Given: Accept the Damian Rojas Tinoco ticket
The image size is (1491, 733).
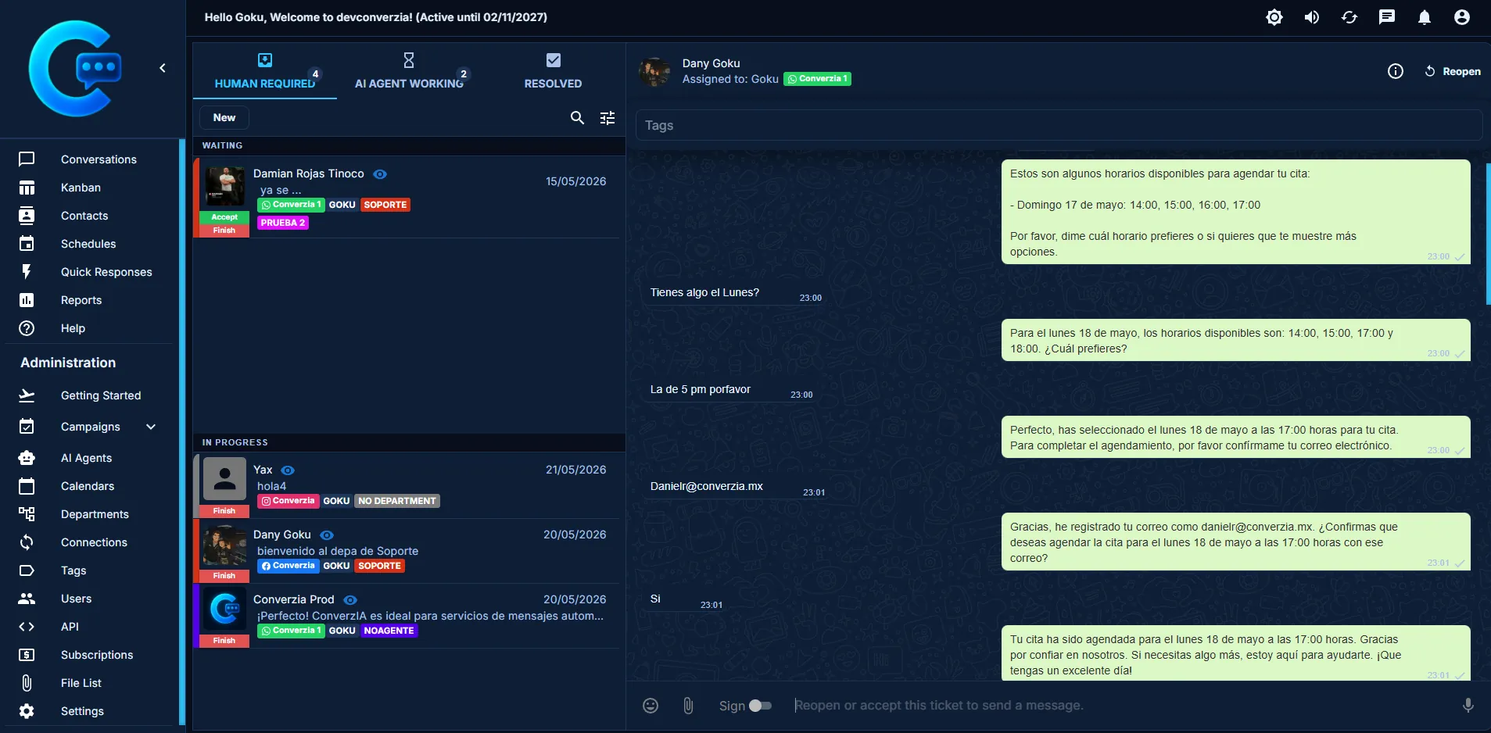Looking at the screenshot, I should pyautogui.click(x=224, y=217).
